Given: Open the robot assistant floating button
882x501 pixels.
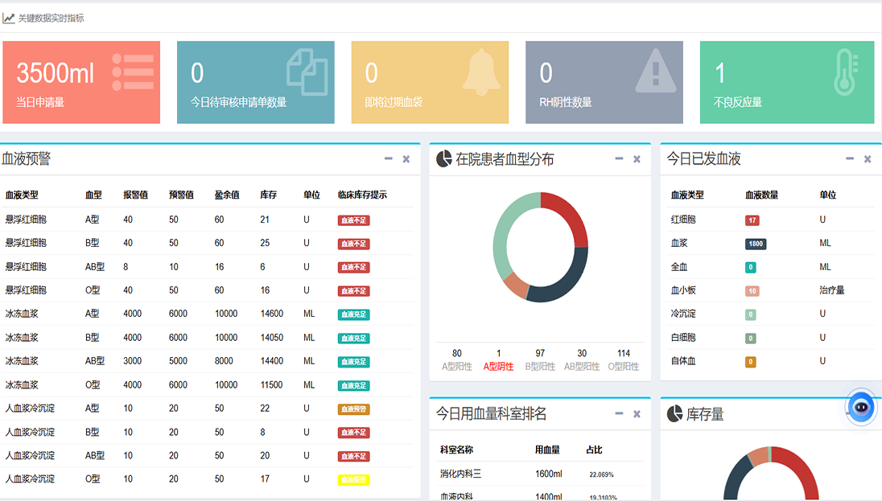Looking at the screenshot, I should pos(861,407).
